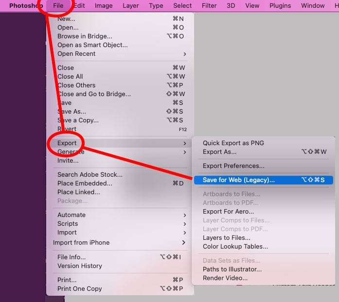339x302 pixels.
Task: Choose Open... from the File menu
Action: 120,28
